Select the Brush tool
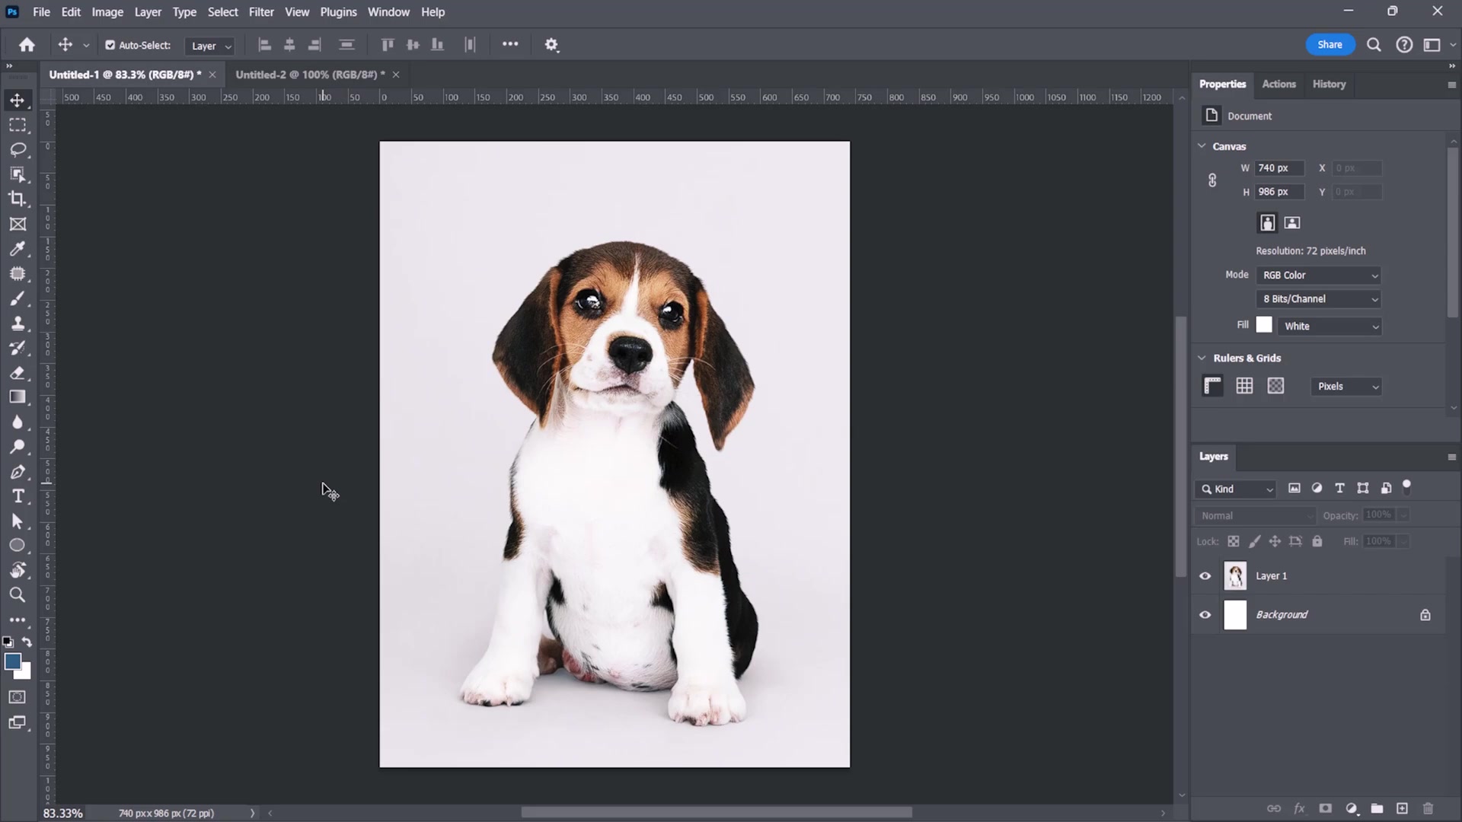Viewport: 1462px width, 822px height. click(x=18, y=298)
